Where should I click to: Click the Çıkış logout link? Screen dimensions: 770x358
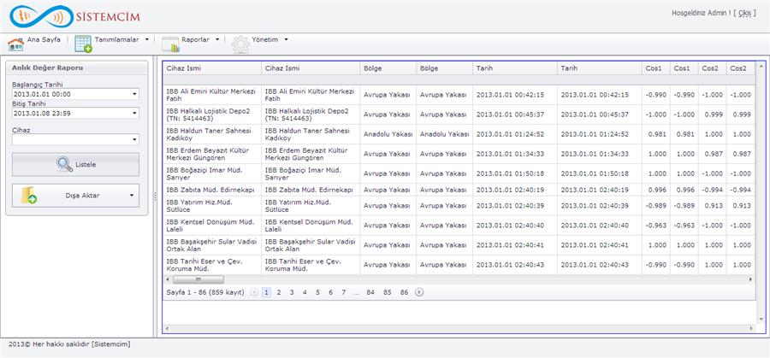point(747,14)
